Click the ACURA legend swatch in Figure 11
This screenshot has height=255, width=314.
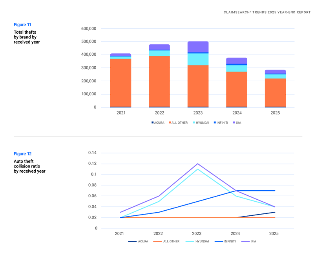click(152, 122)
